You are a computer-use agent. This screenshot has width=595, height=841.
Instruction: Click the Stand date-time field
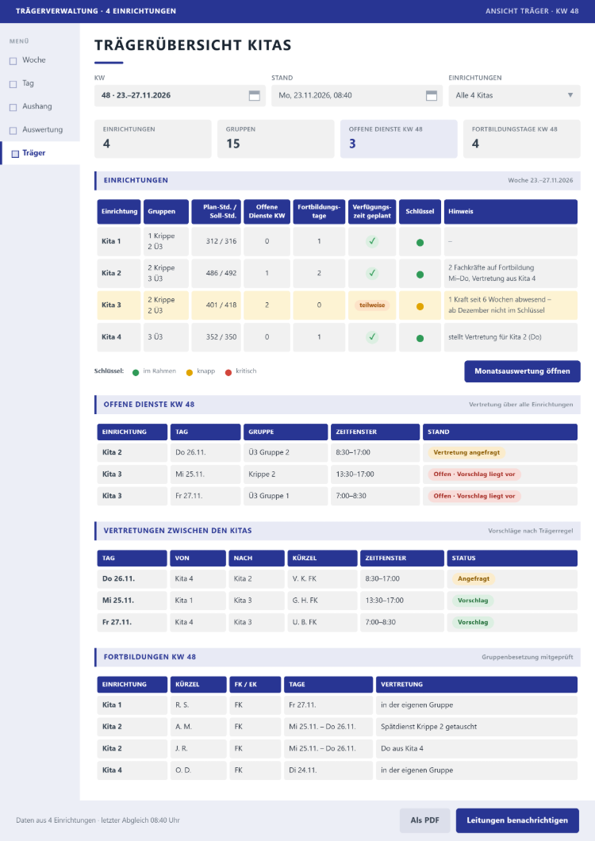pyautogui.click(x=357, y=95)
